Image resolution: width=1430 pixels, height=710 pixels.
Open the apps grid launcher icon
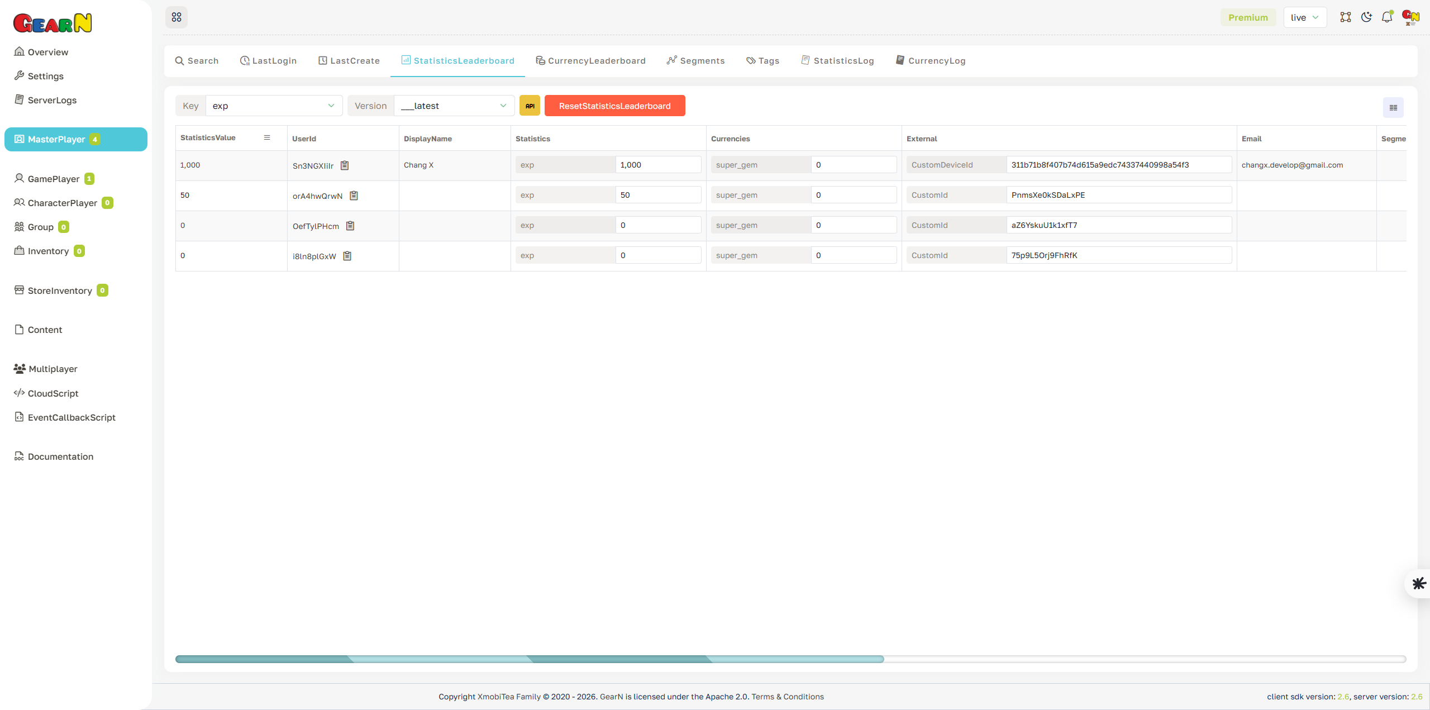pyautogui.click(x=177, y=17)
